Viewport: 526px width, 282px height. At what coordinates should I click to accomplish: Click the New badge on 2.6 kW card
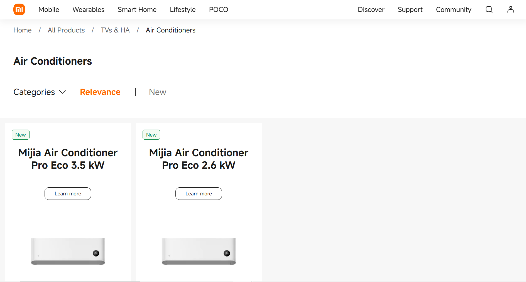coord(151,135)
